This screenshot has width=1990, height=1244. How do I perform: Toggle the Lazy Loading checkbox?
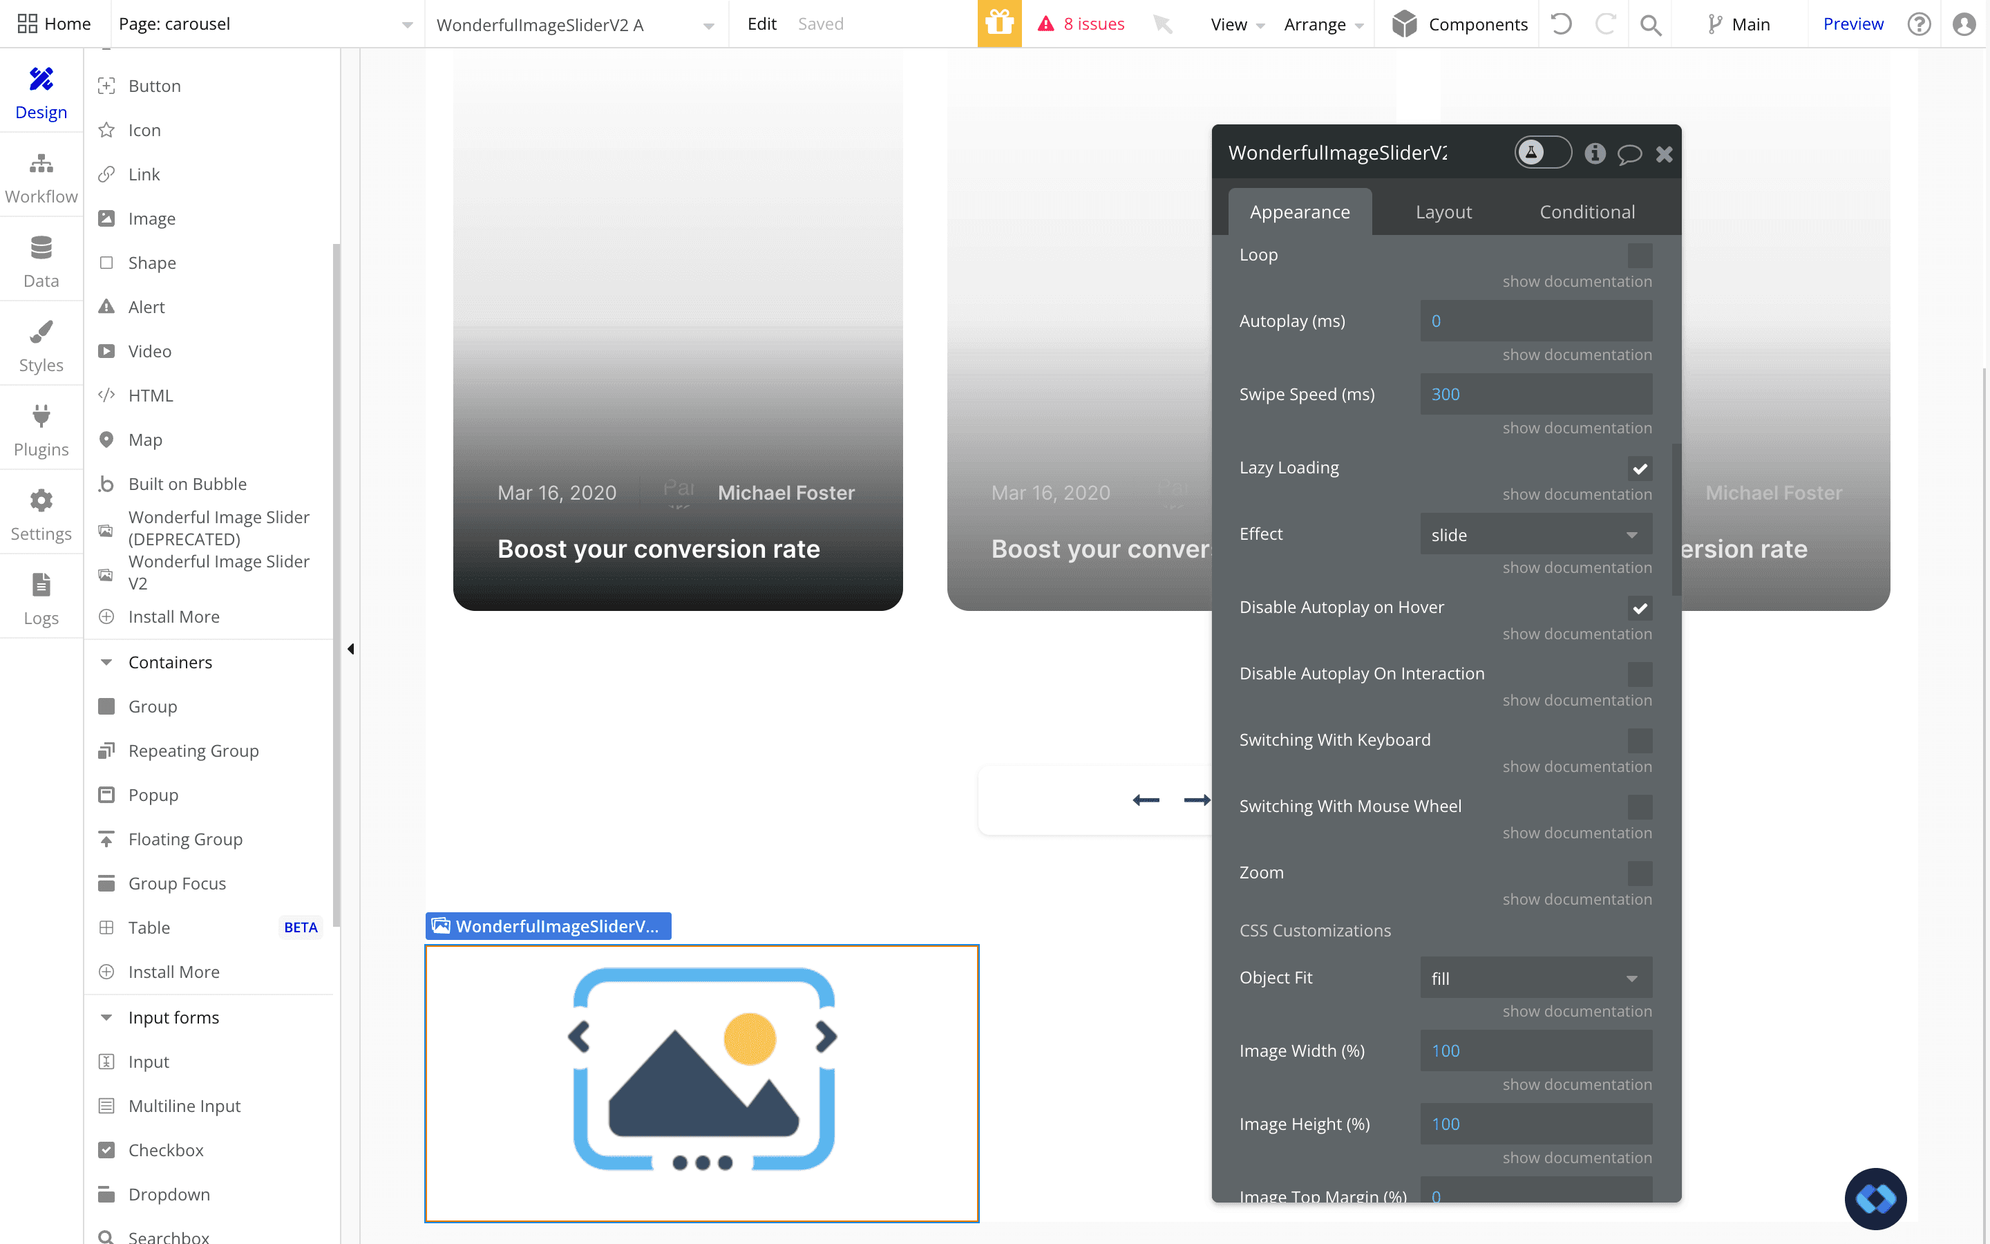(x=1640, y=468)
